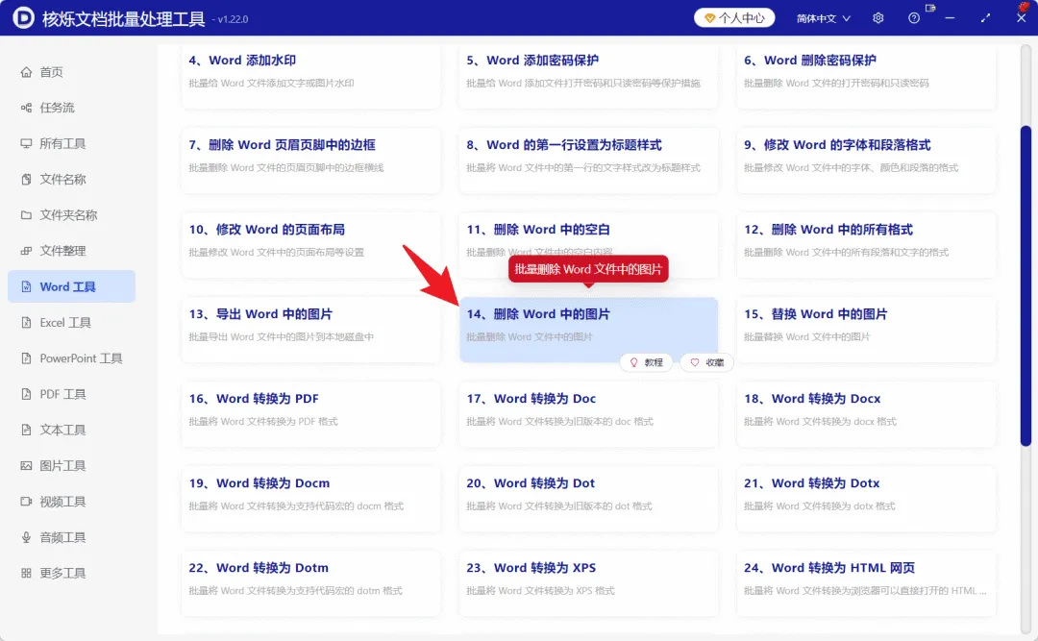Open 19、Word 转换为 Docm

coord(311,499)
